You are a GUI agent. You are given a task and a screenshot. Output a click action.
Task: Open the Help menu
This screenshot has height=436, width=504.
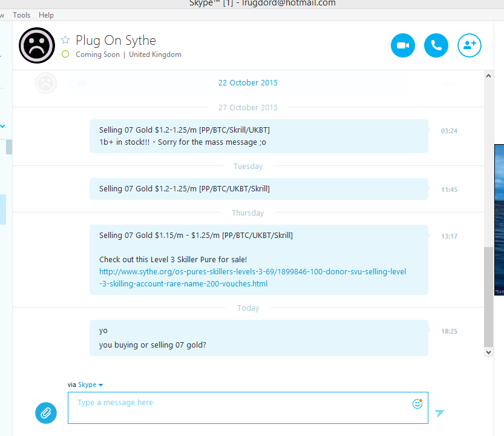tap(46, 15)
